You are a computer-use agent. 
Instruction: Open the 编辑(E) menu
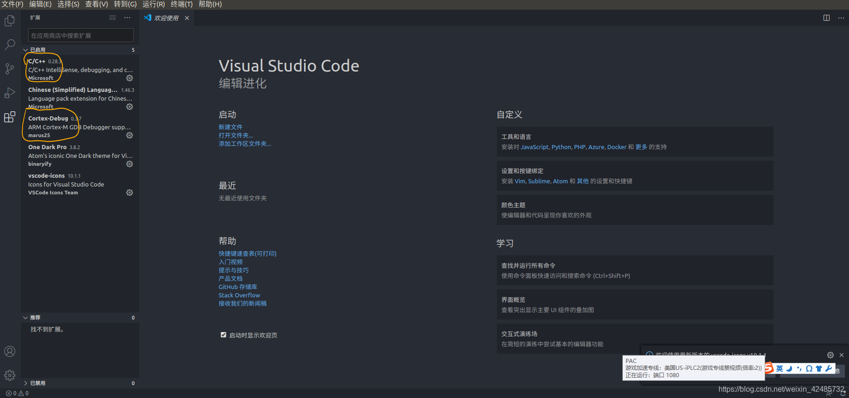tap(40, 4)
